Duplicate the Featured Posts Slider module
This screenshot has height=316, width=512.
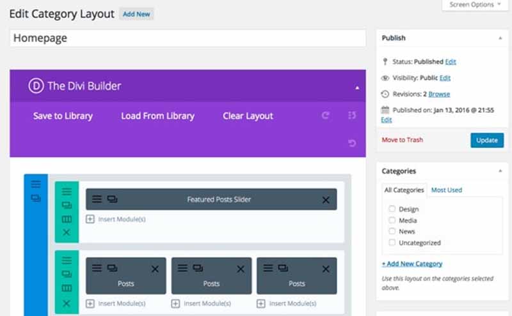click(112, 199)
